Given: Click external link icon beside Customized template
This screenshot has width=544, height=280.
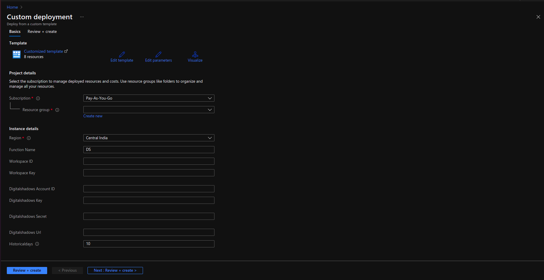Looking at the screenshot, I should point(66,51).
